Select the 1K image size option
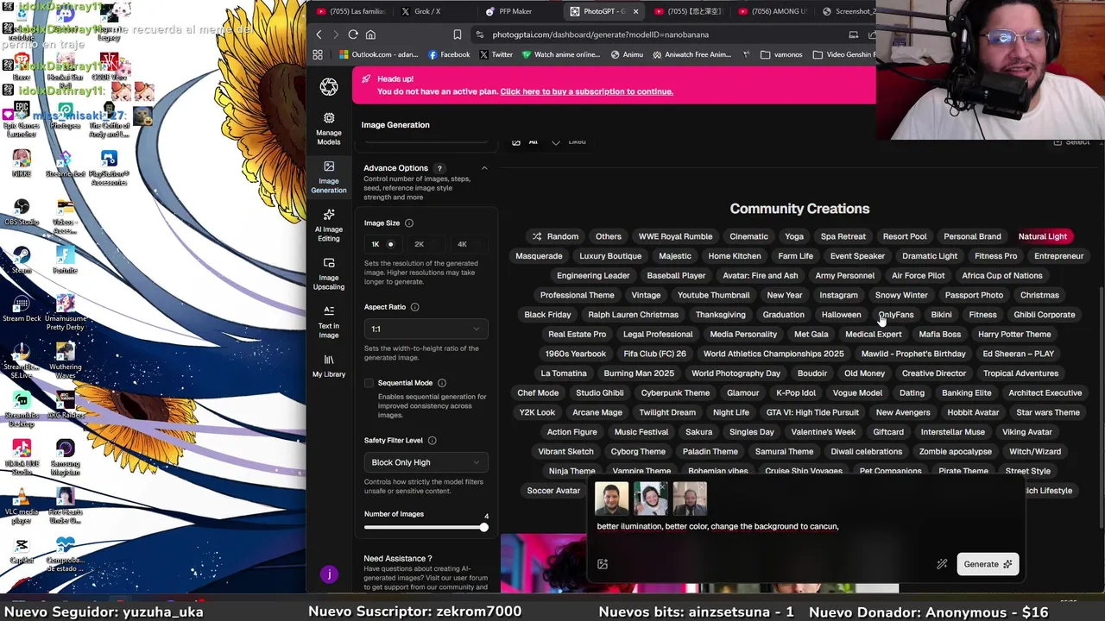Image resolution: width=1105 pixels, height=621 pixels. 382,244
